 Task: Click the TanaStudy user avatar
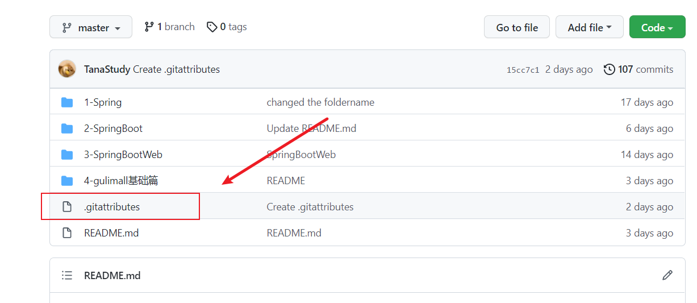67,69
